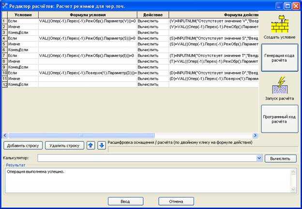Click Если cell in row 7
The width and height of the screenshot is (302, 209).
tap(23, 56)
